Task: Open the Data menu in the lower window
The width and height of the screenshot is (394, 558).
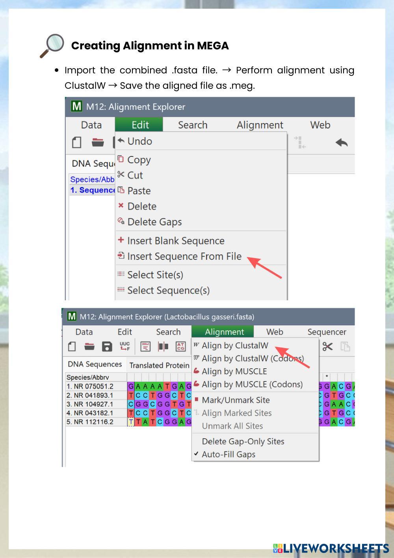Action: point(84,332)
